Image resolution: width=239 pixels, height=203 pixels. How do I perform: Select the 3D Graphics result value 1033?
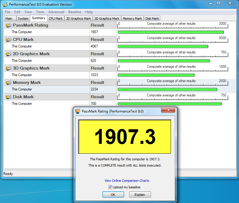94,75
